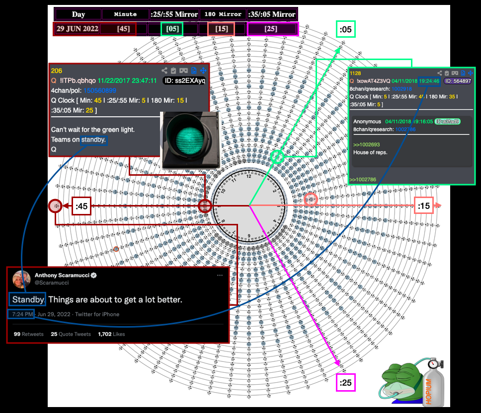The width and height of the screenshot is (481, 413).
Task: Click the 25 Quote Tweets count
Action: click(71, 334)
